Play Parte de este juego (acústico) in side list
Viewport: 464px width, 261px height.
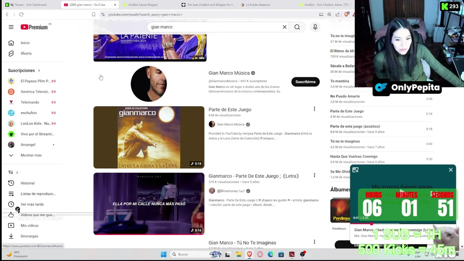click(355, 126)
